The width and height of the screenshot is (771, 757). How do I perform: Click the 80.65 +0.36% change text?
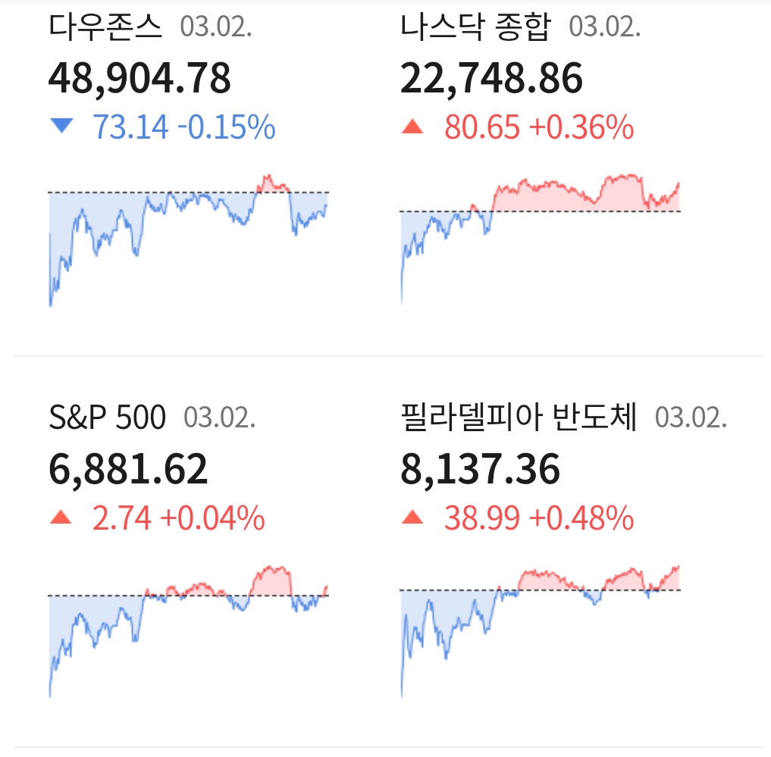pos(538,127)
